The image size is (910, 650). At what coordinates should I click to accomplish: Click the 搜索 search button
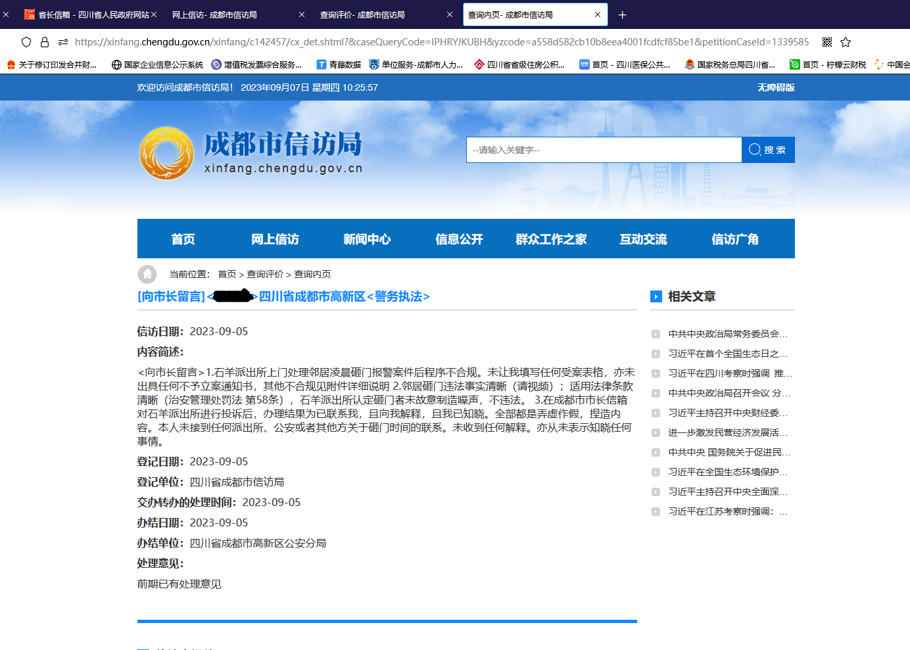pyautogui.click(x=768, y=150)
